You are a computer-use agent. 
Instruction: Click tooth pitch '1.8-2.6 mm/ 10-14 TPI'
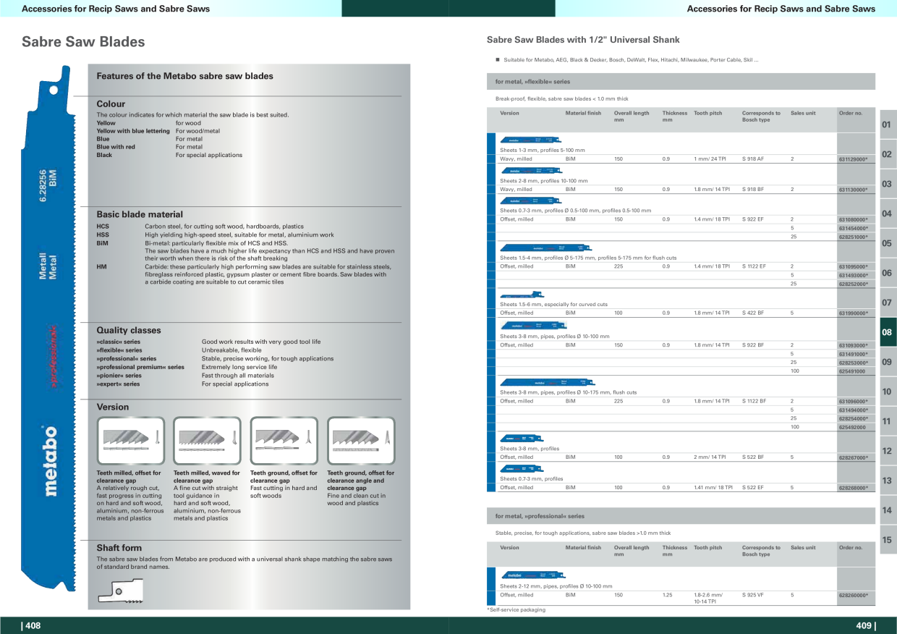tap(709, 598)
